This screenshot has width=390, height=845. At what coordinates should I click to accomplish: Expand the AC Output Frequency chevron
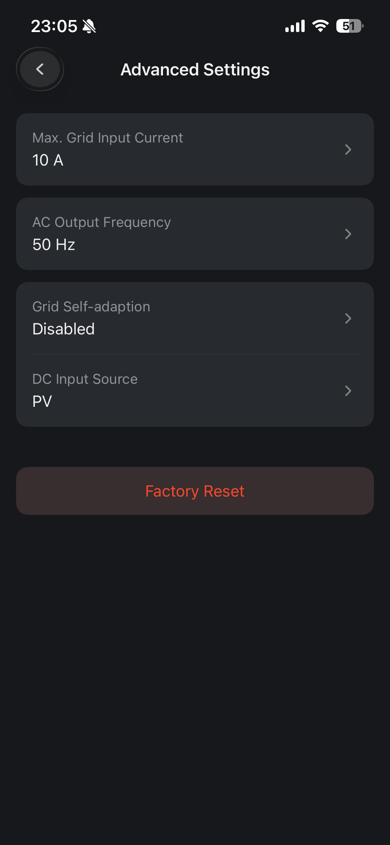348,234
